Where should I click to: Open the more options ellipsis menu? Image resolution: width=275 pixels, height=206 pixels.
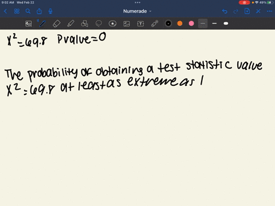[x=269, y=11]
